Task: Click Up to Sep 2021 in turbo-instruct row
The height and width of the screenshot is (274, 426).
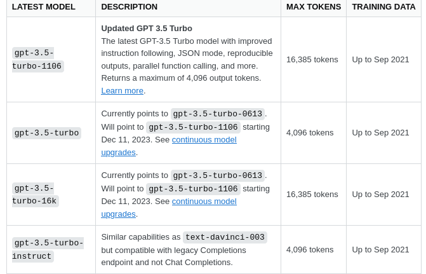Action: click(x=380, y=250)
